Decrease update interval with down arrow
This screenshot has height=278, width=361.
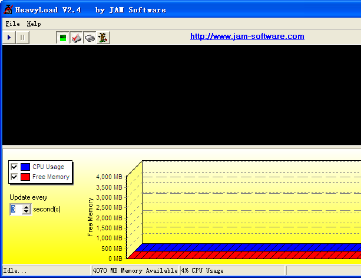[x=26, y=212]
